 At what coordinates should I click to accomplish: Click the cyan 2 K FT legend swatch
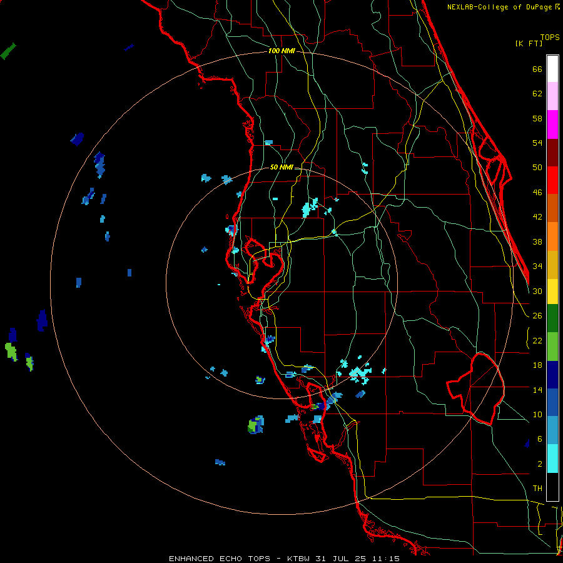pos(552,459)
